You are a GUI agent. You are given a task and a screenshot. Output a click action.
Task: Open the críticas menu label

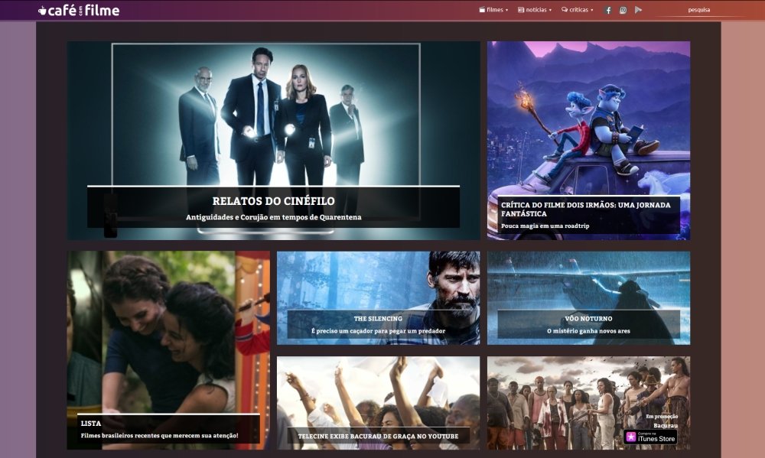click(x=579, y=10)
